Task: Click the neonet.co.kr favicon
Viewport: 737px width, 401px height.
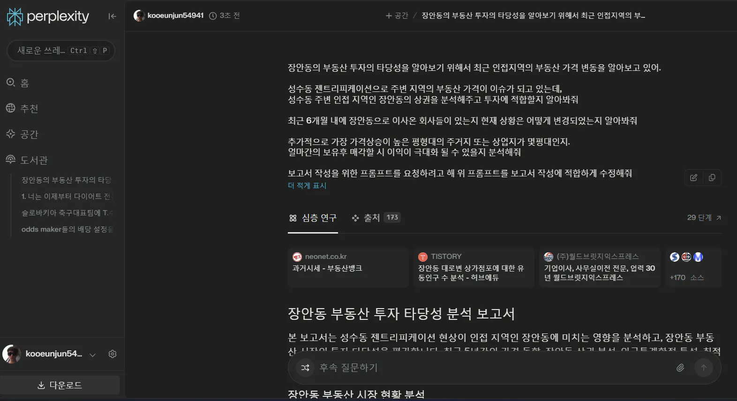Action: 297,257
